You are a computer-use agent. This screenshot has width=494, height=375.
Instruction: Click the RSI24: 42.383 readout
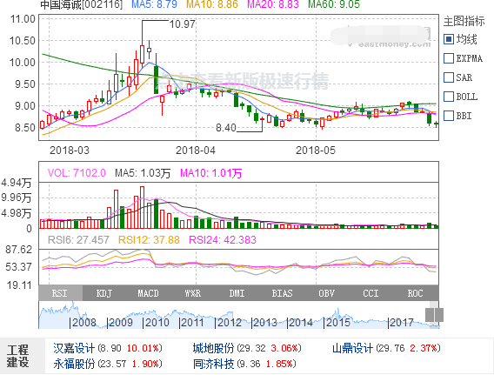223,240
